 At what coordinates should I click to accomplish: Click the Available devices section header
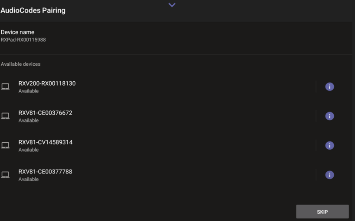[20, 64]
